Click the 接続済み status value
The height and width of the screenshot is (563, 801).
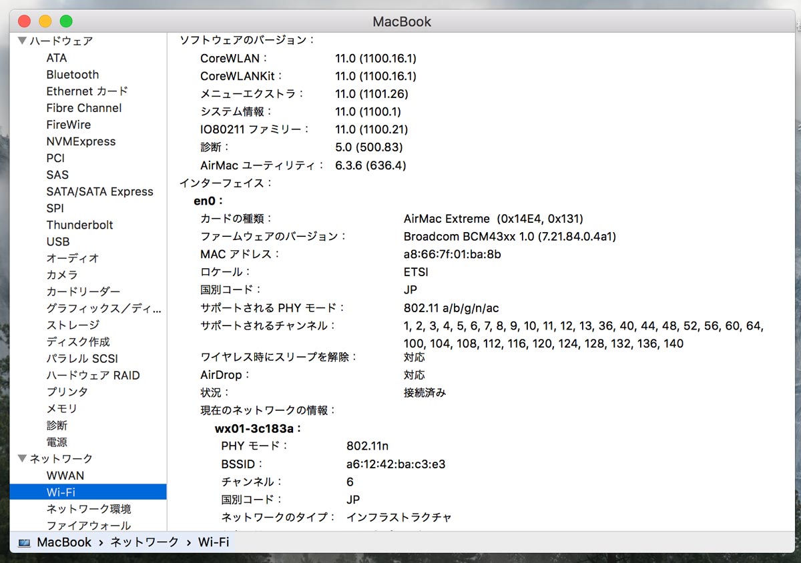(x=425, y=393)
